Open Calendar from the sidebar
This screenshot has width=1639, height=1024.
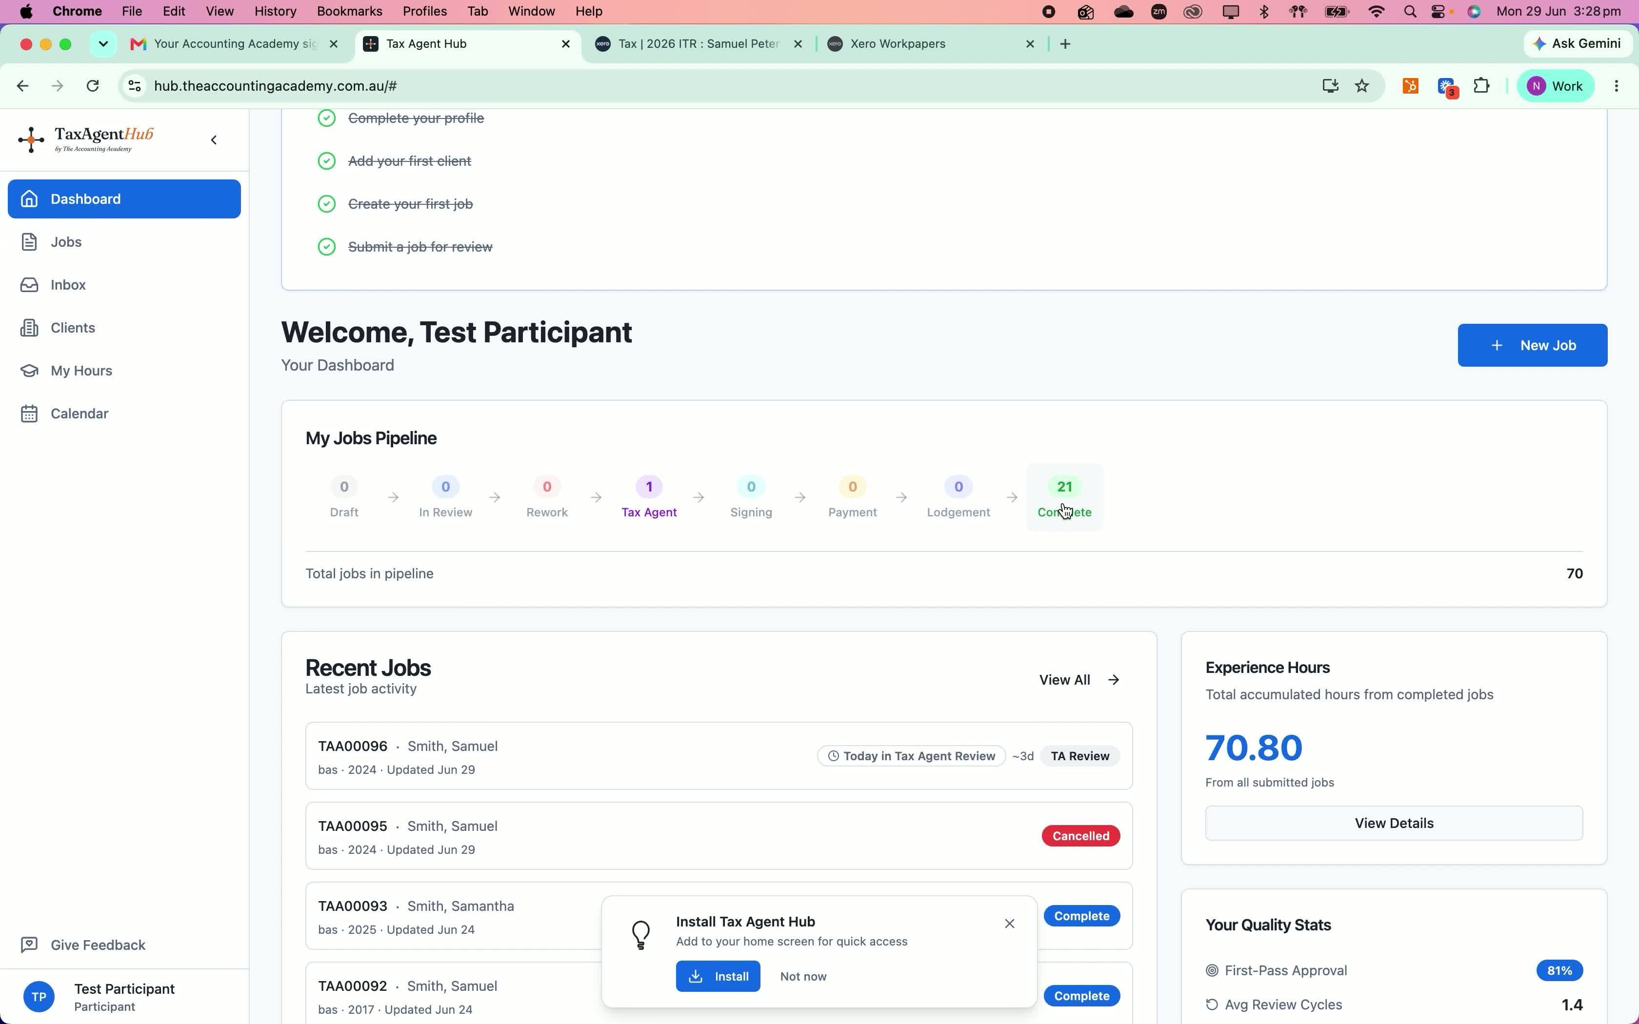pyautogui.click(x=124, y=414)
